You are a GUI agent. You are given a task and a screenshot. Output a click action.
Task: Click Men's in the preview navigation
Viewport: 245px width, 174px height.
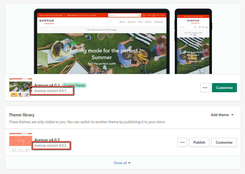[x=122, y=22]
